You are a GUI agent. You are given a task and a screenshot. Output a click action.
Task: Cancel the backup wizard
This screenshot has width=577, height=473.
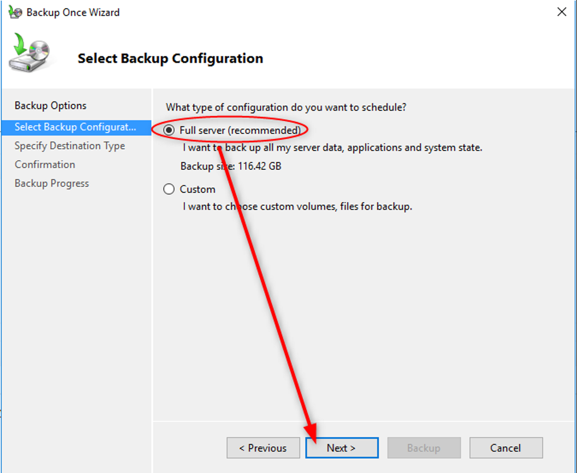point(506,448)
